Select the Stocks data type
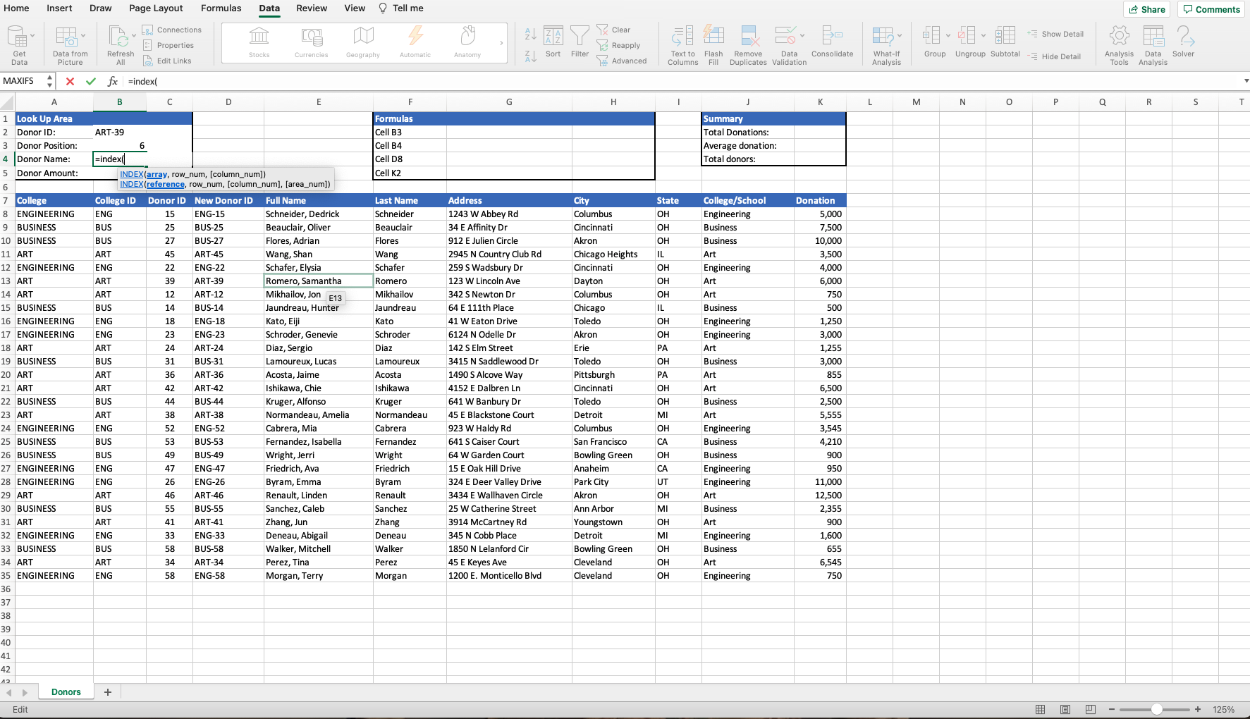This screenshot has height=719, width=1250. coord(259,42)
